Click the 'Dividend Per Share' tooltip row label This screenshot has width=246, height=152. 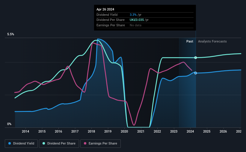tap(111, 20)
